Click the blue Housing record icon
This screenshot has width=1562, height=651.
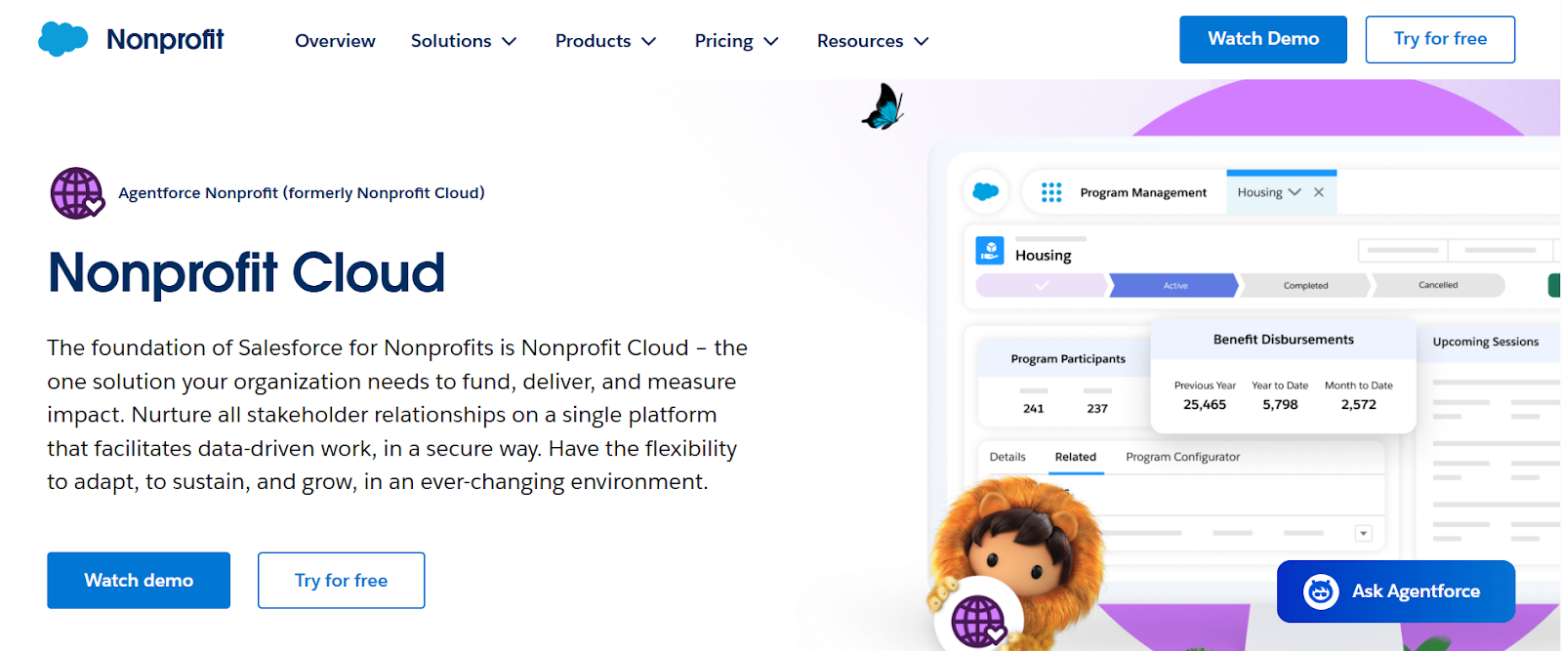990,251
